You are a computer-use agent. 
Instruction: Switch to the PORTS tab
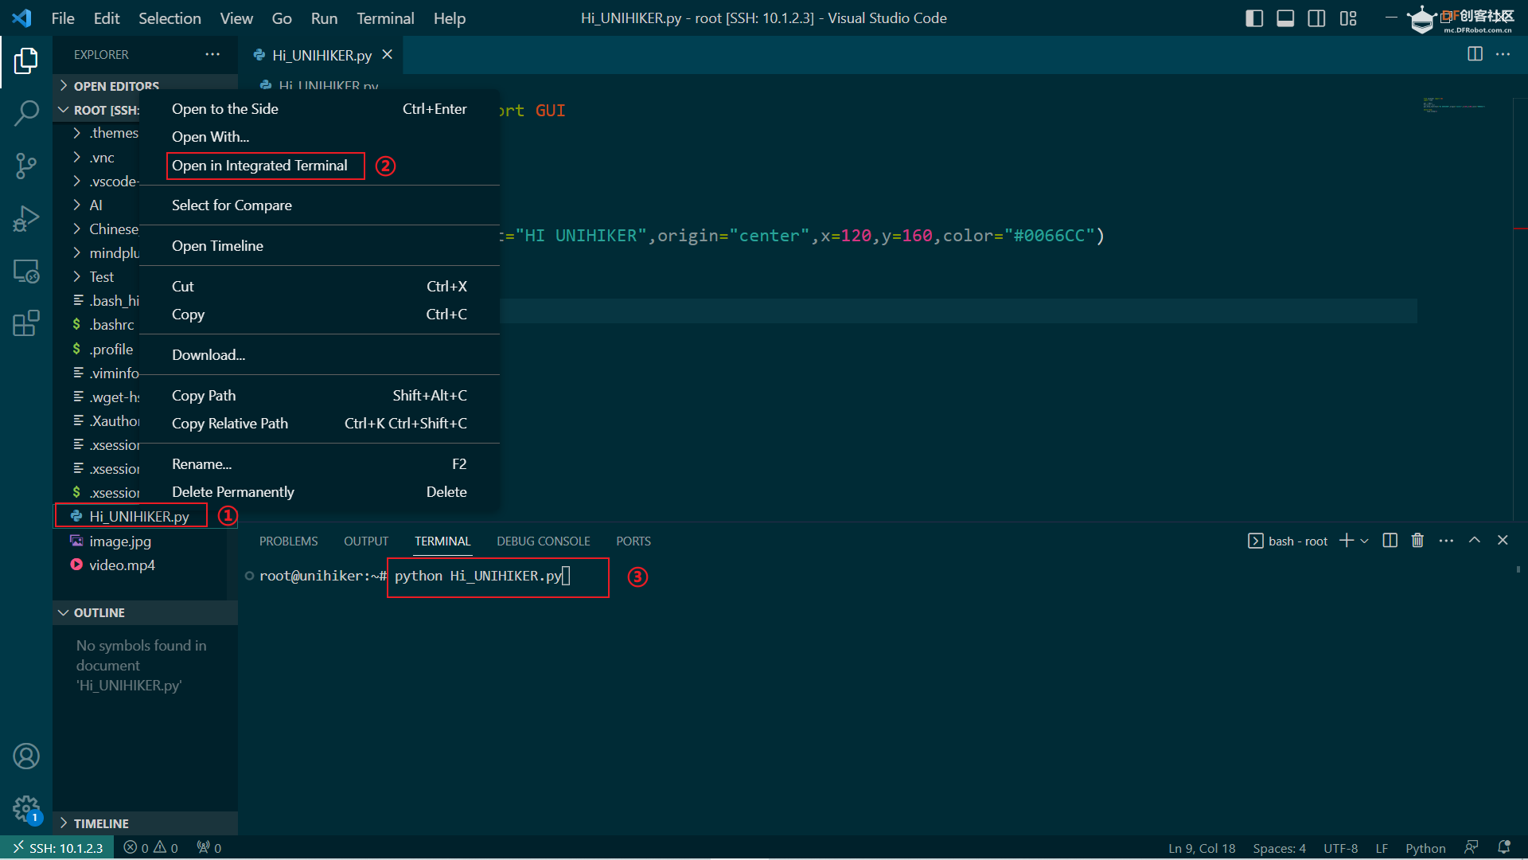[x=633, y=541]
